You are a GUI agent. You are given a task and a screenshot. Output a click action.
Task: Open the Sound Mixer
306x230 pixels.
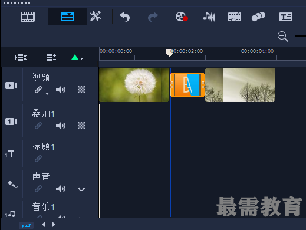pyautogui.click(x=209, y=17)
